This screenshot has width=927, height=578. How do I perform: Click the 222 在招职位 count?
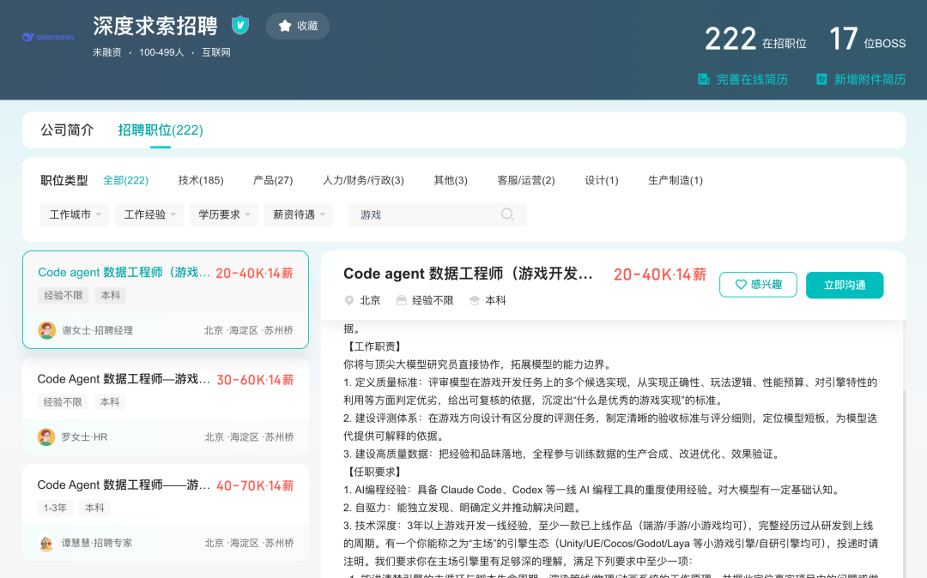(x=755, y=39)
